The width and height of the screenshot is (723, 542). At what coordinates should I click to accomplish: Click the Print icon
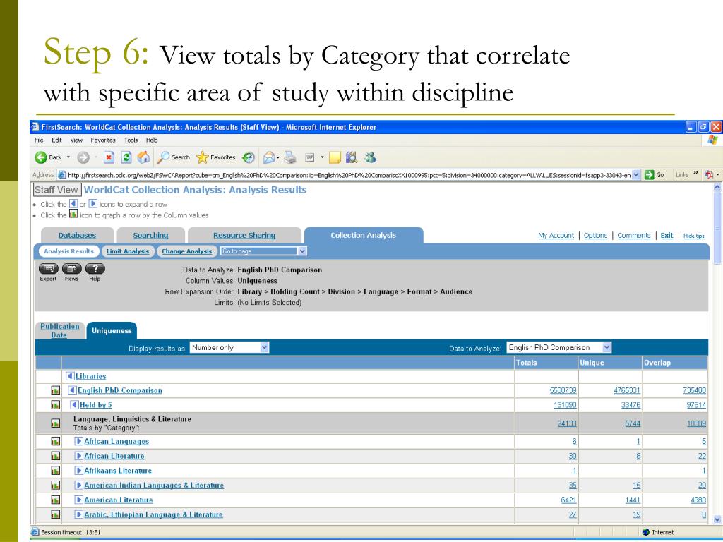[x=290, y=157]
